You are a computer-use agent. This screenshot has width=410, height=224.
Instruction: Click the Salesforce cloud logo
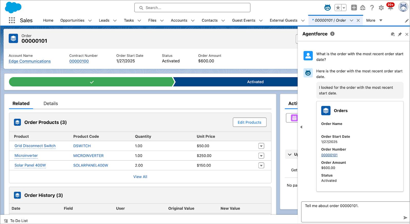point(13,7)
